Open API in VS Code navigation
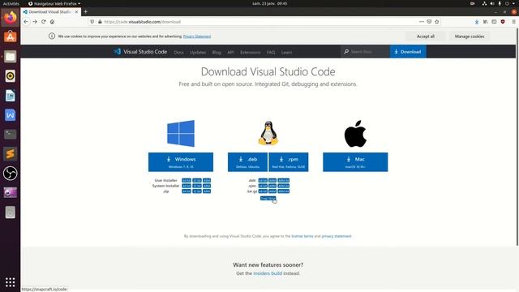The width and height of the screenshot is (519, 292). click(x=230, y=52)
